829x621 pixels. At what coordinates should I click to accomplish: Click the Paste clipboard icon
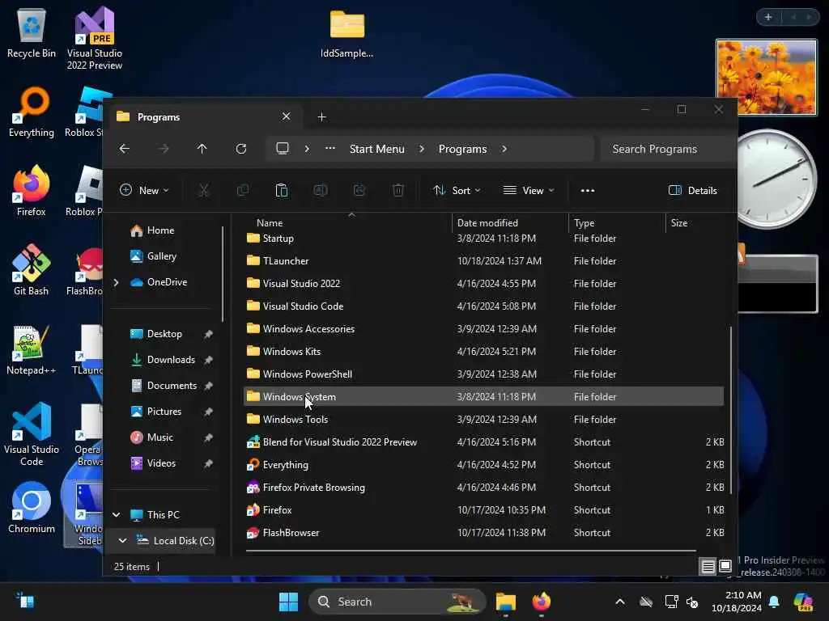point(282,191)
